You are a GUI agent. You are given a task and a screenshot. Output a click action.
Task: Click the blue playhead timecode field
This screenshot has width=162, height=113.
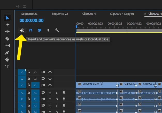(x=32, y=20)
